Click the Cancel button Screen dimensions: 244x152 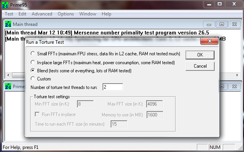coord(200,66)
